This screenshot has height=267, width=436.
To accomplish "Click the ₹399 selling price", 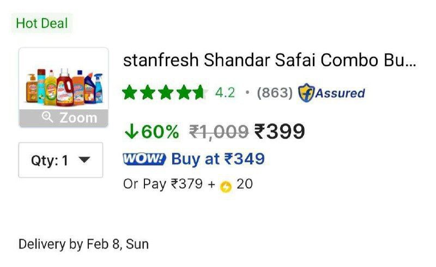I will [280, 131].
